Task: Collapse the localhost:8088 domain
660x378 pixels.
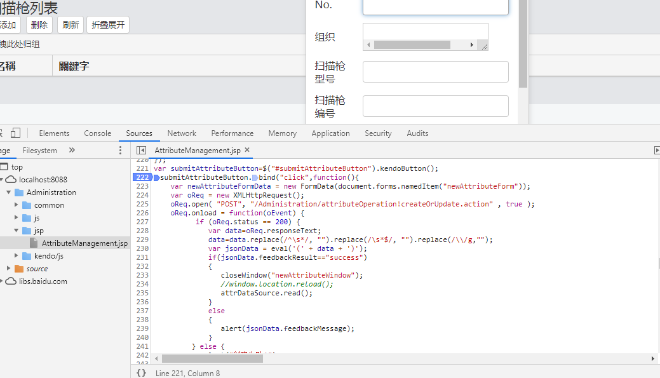Action: 2,180
